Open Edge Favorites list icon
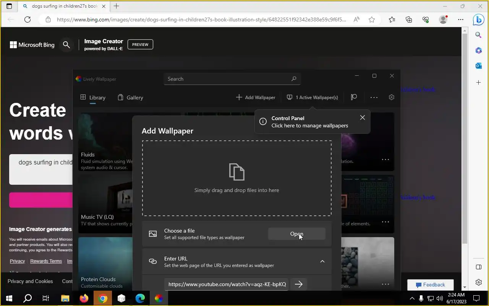 [x=392, y=20]
